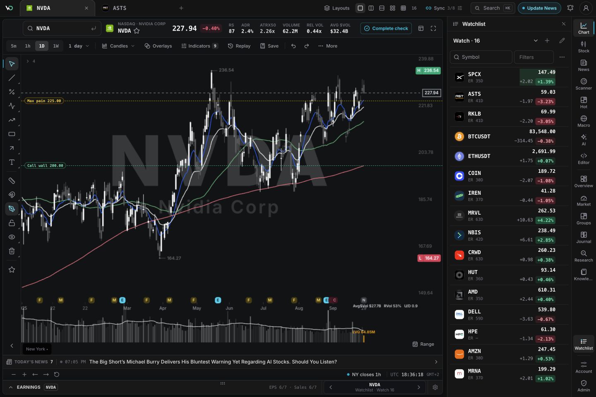Open the More chart options menu

[328, 46]
